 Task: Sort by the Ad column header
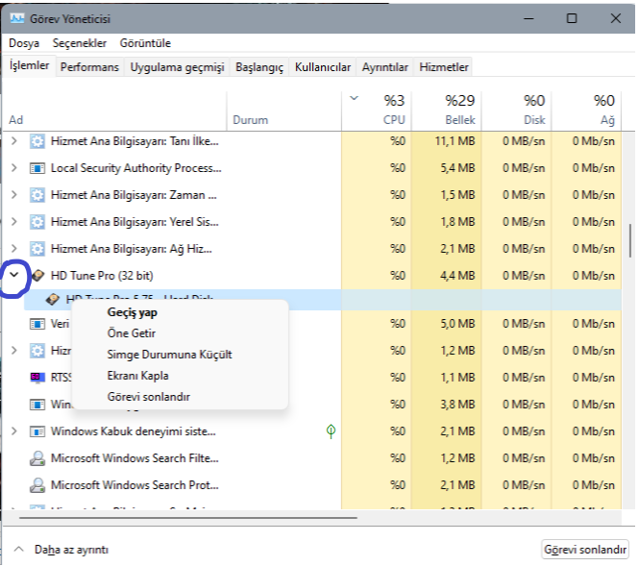point(114,111)
